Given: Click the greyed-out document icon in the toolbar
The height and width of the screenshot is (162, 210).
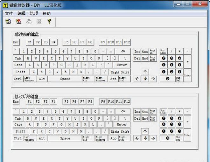Looking at the screenshot, I should (39, 21).
